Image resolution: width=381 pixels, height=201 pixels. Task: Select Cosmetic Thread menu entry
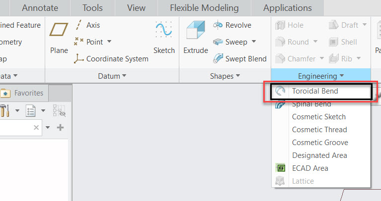tap(319, 130)
